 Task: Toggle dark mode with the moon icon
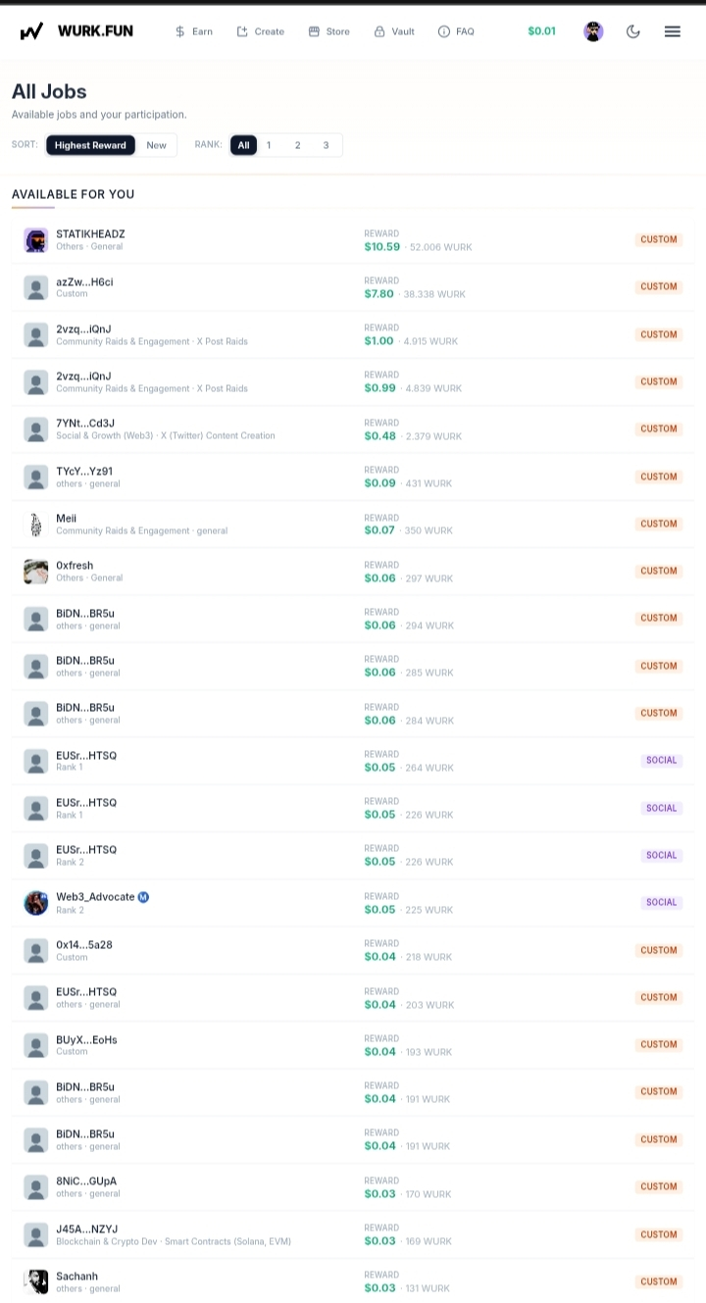tap(633, 31)
